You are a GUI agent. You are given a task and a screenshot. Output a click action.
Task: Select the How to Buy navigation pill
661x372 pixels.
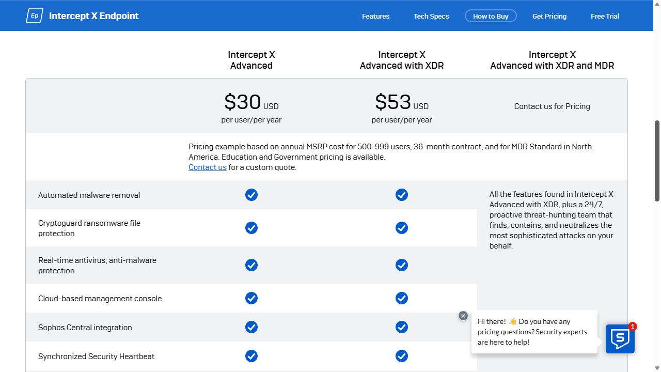coord(491,16)
